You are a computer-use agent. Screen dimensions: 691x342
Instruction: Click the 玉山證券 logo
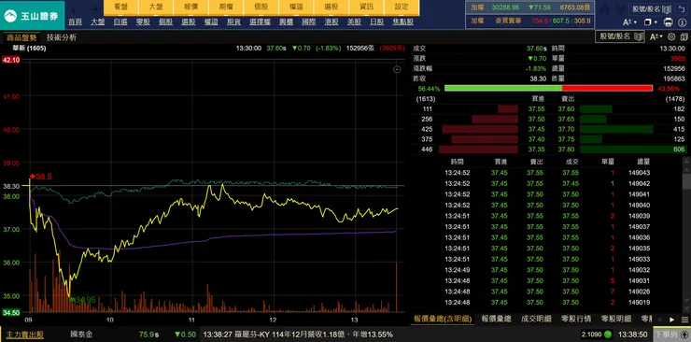(x=32, y=16)
